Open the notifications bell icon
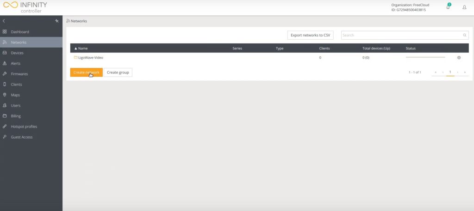Image resolution: width=474 pixels, height=211 pixels. pos(448,6)
